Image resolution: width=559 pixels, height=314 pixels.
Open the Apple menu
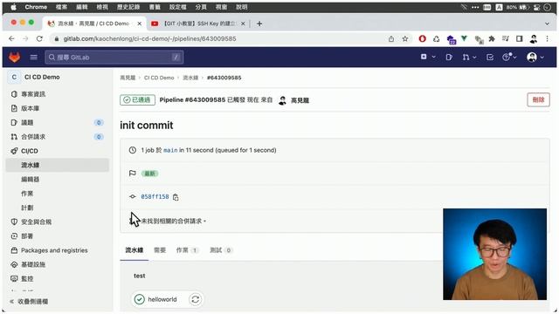coord(14,7)
